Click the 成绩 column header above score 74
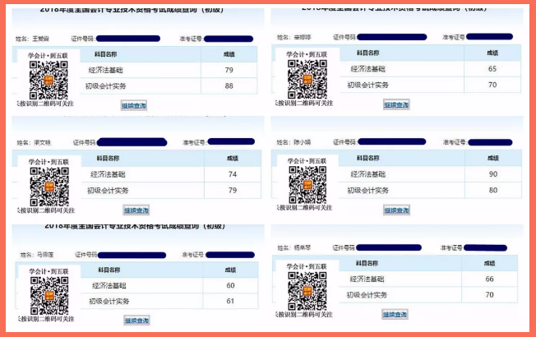Viewport: 536px width, 337px height. coord(233,159)
